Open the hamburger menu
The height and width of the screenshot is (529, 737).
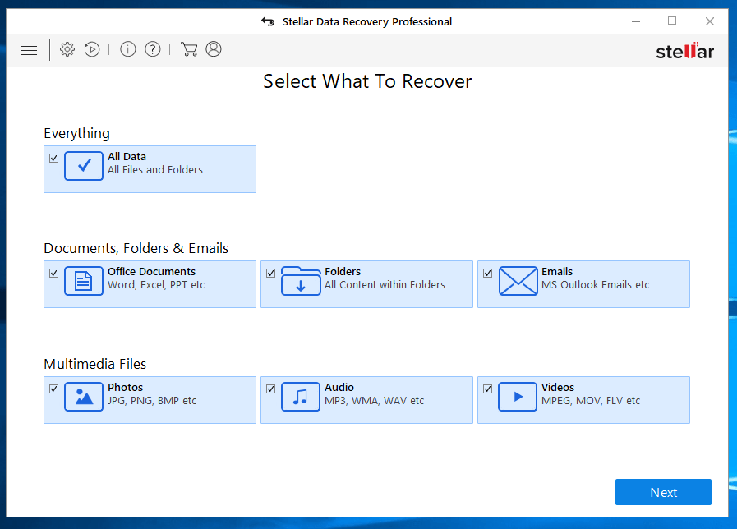click(29, 50)
